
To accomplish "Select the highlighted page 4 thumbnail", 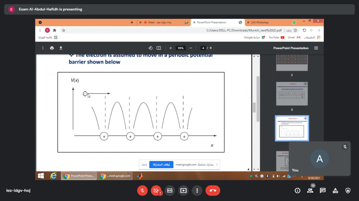I will (x=292, y=128).
